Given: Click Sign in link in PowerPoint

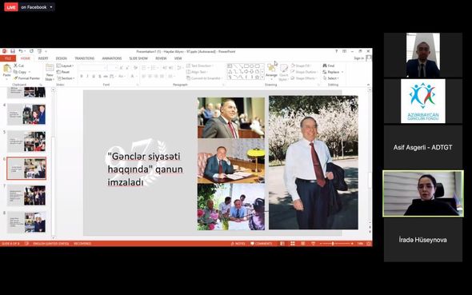Looking at the screenshot, I should (359, 58).
